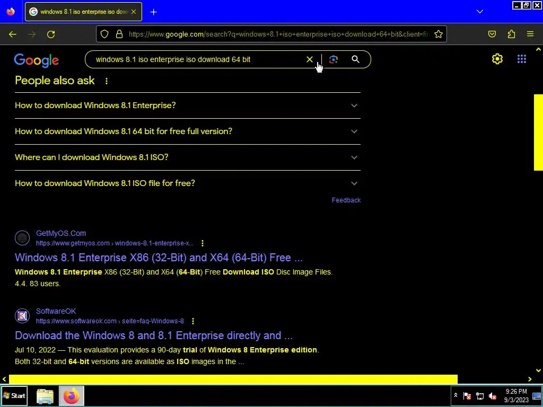Open the Firefox application menu

pyautogui.click(x=530, y=34)
